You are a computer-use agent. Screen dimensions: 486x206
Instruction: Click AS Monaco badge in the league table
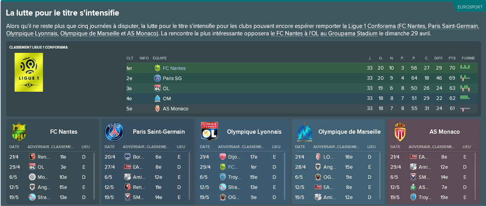click(157, 108)
